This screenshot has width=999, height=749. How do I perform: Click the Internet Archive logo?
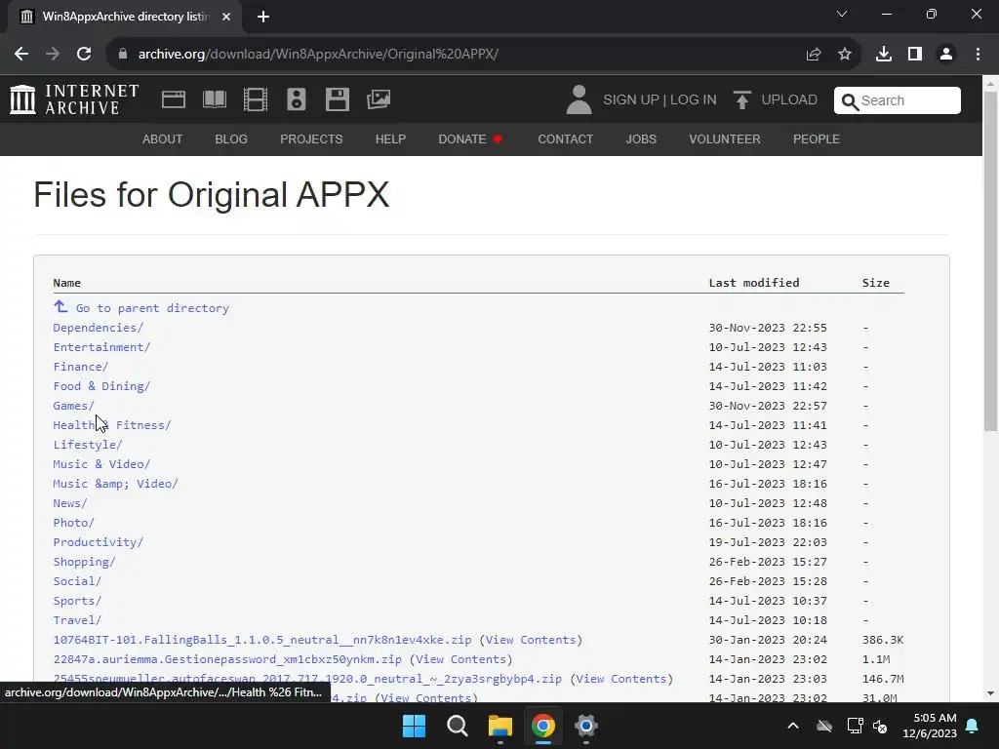click(74, 100)
